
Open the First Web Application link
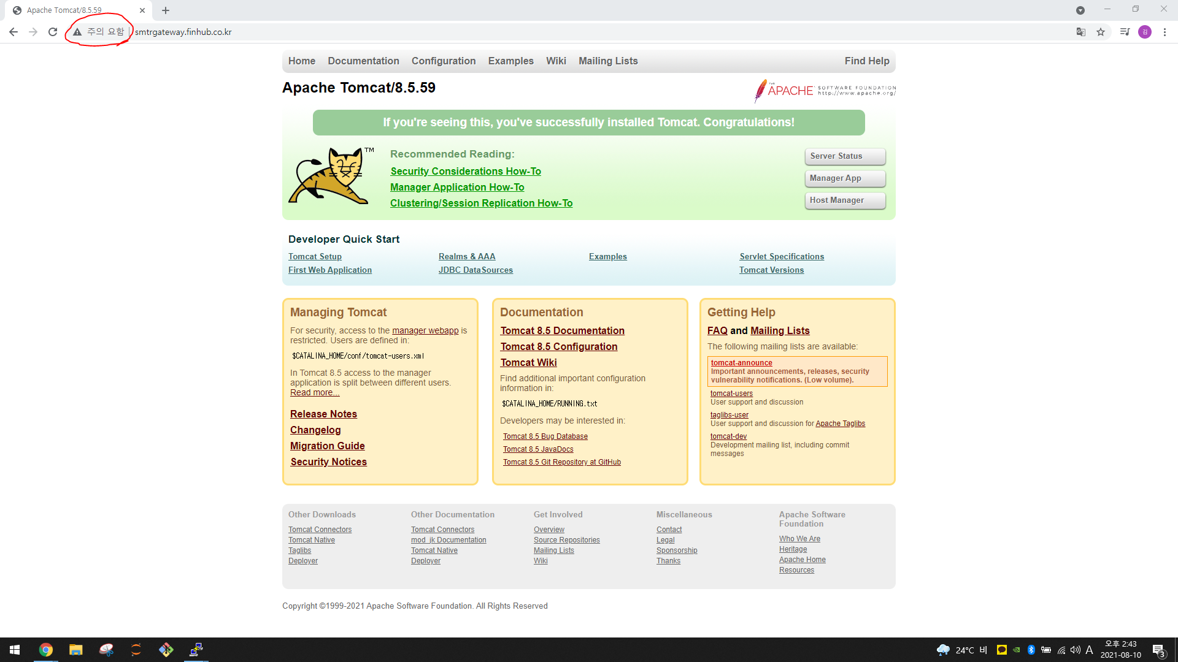[x=330, y=270]
